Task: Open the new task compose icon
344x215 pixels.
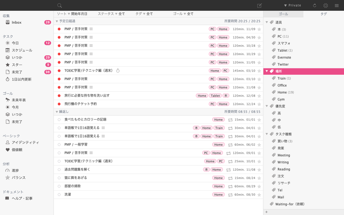Action: click(x=259, y=6)
